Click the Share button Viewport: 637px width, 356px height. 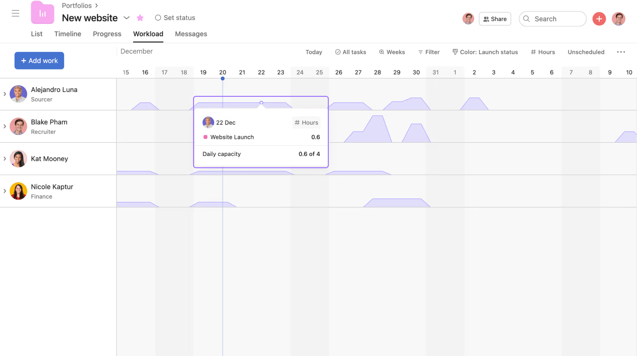[495, 19]
